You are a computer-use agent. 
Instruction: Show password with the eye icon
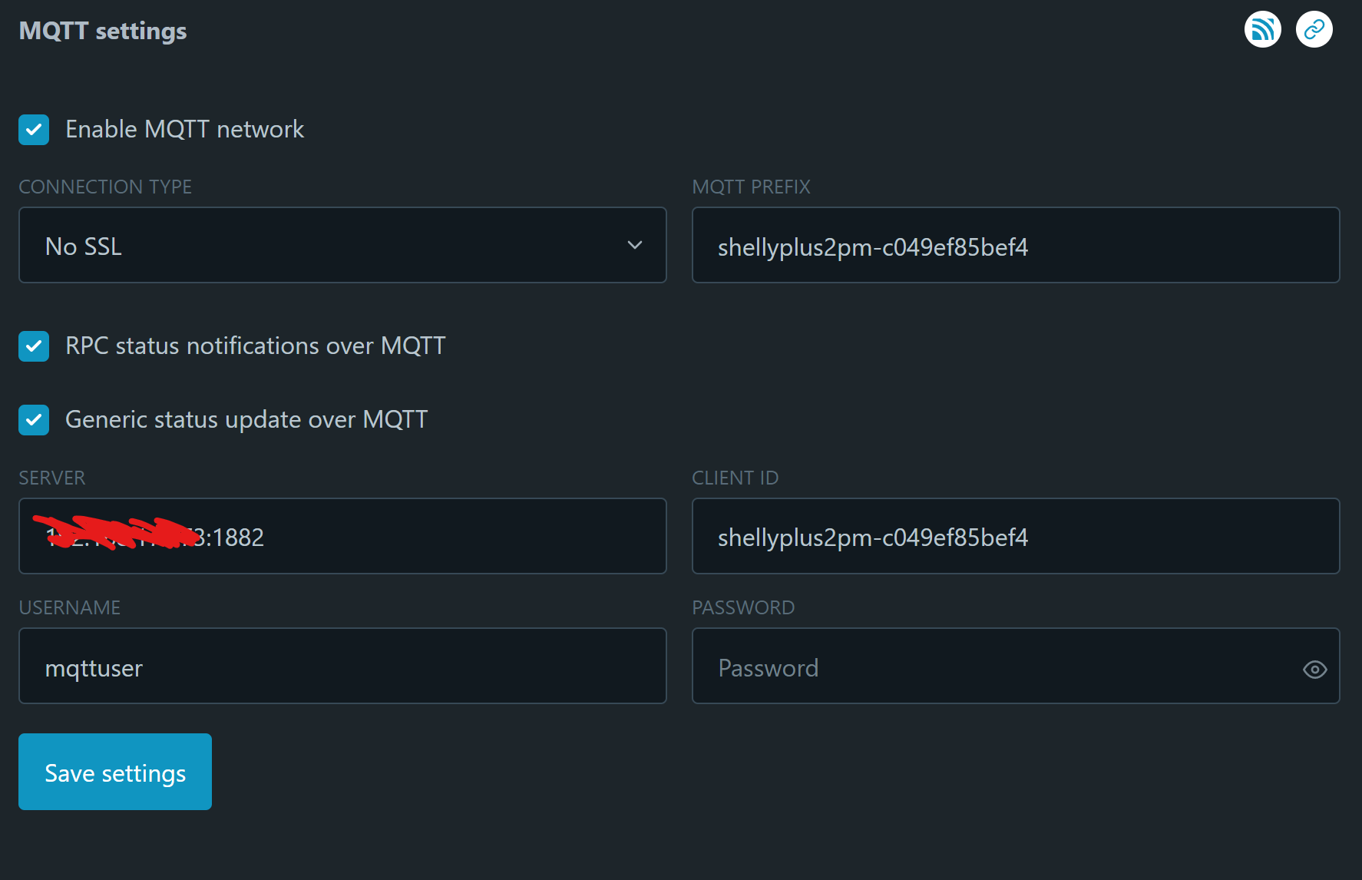1314,670
